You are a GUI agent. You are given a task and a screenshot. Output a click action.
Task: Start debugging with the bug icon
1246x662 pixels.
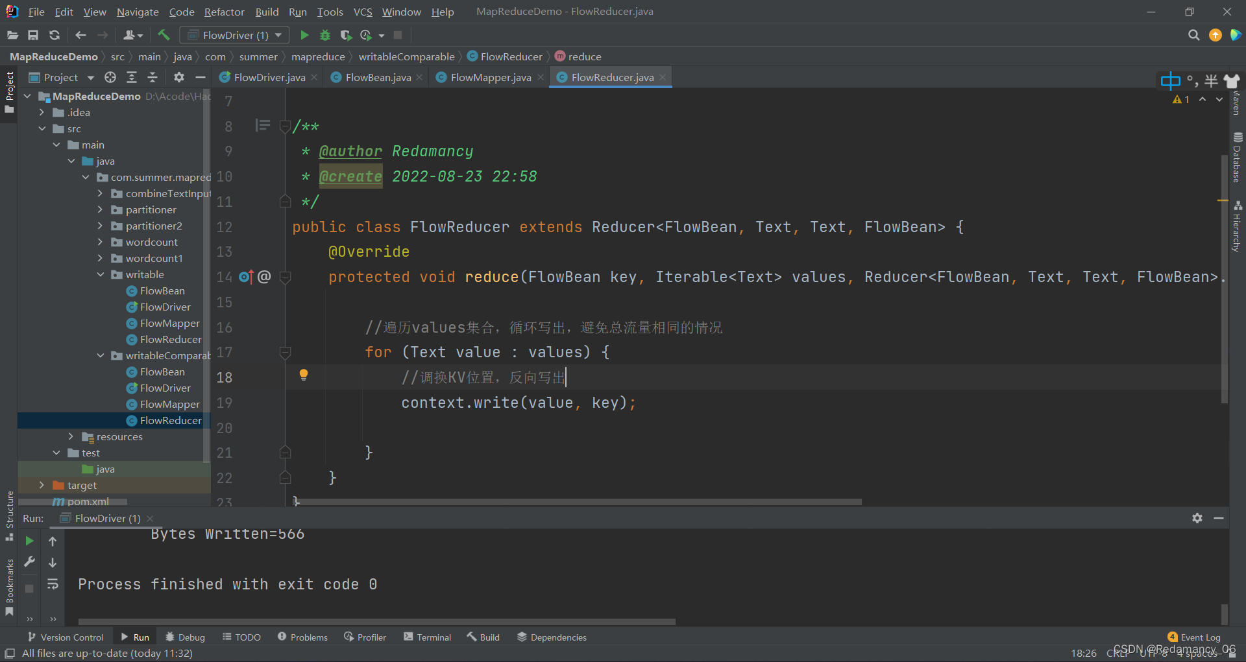pos(325,35)
